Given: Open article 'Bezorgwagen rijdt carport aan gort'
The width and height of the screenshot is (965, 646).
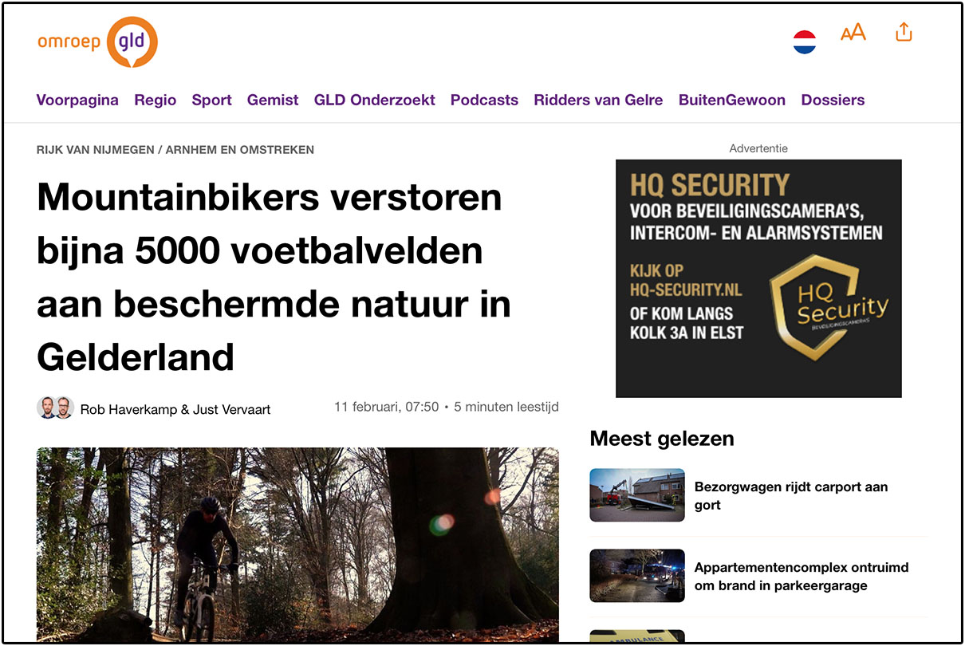Looking at the screenshot, I should click(x=790, y=495).
